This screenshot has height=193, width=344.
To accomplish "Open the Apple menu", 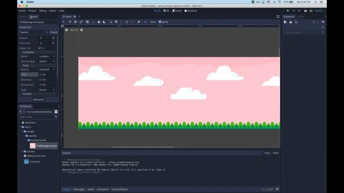I will coord(21,2).
